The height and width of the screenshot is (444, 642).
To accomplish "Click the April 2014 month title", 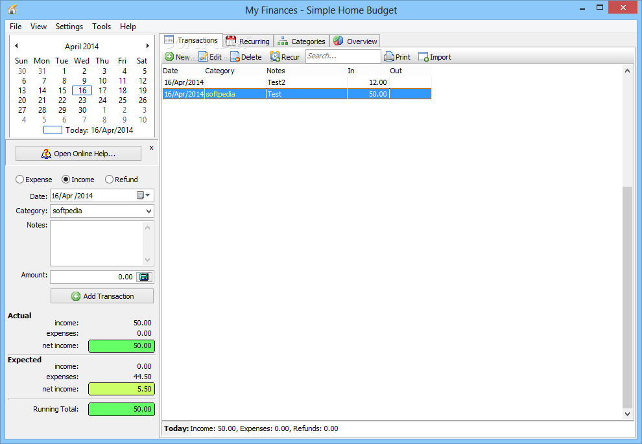I will pyautogui.click(x=82, y=46).
